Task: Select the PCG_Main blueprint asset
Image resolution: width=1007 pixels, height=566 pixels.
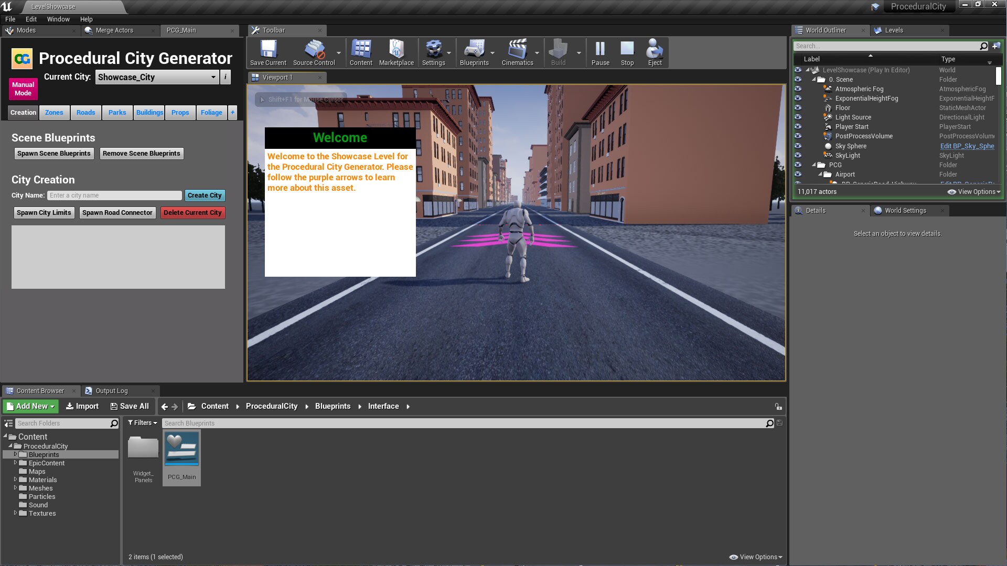Action: [x=181, y=458]
